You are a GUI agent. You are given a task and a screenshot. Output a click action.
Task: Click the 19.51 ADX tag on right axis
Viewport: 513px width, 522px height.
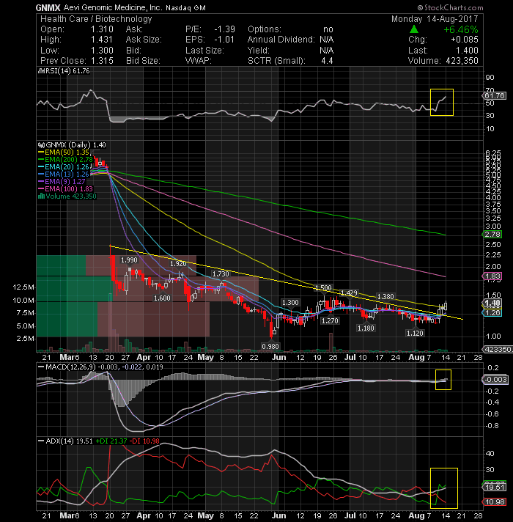pos(495,488)
